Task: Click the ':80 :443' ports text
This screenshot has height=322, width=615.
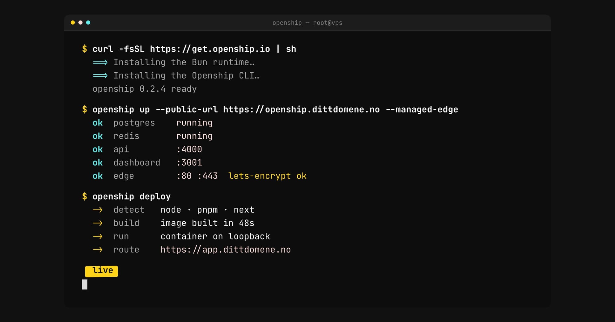Action: pos(197,176)
